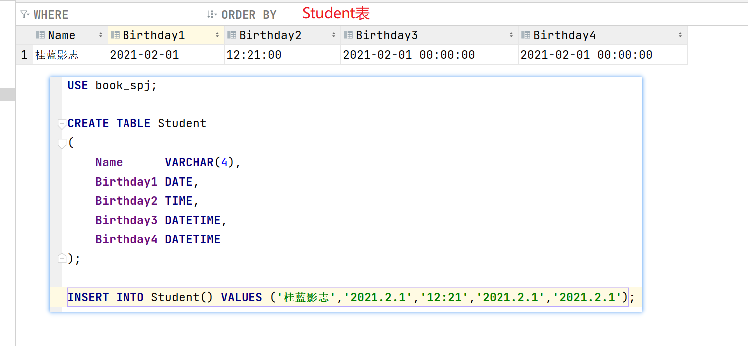Click the 'Birthday1 DATE' code line

147,182
